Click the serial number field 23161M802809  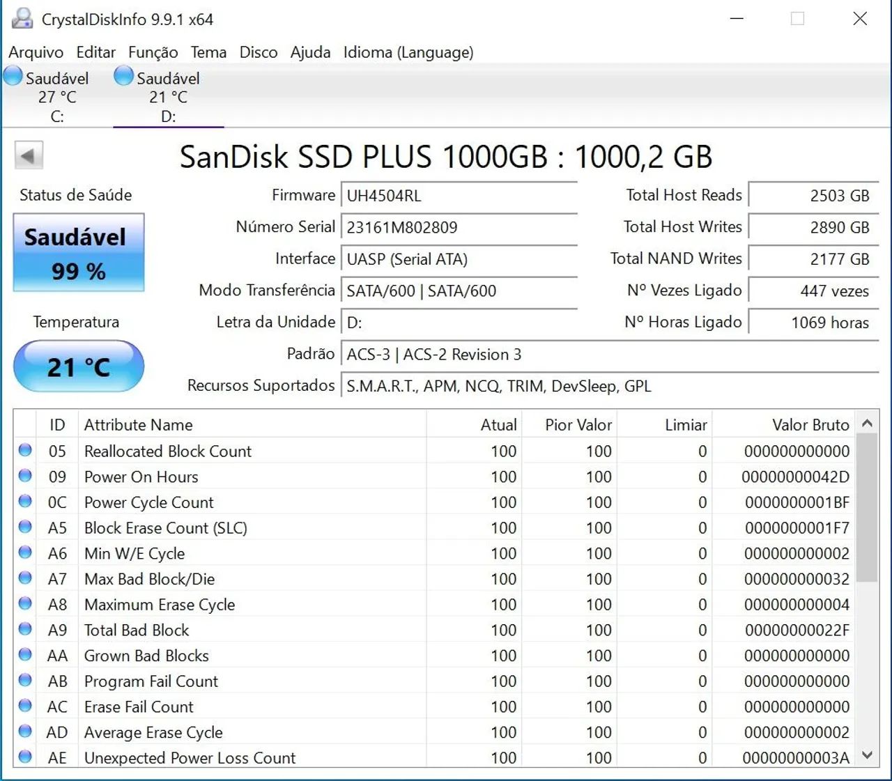click(x=459, y=227)
